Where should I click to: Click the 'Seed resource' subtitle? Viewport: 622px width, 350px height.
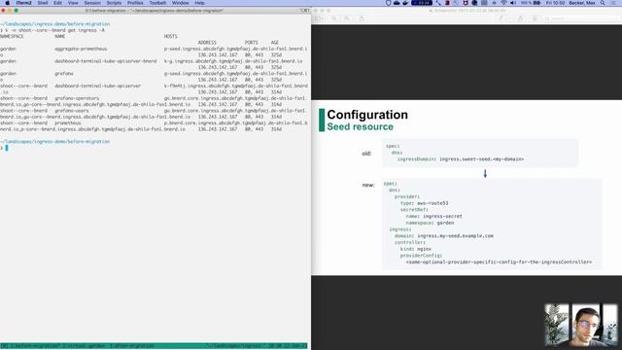[x=361, y=126]
